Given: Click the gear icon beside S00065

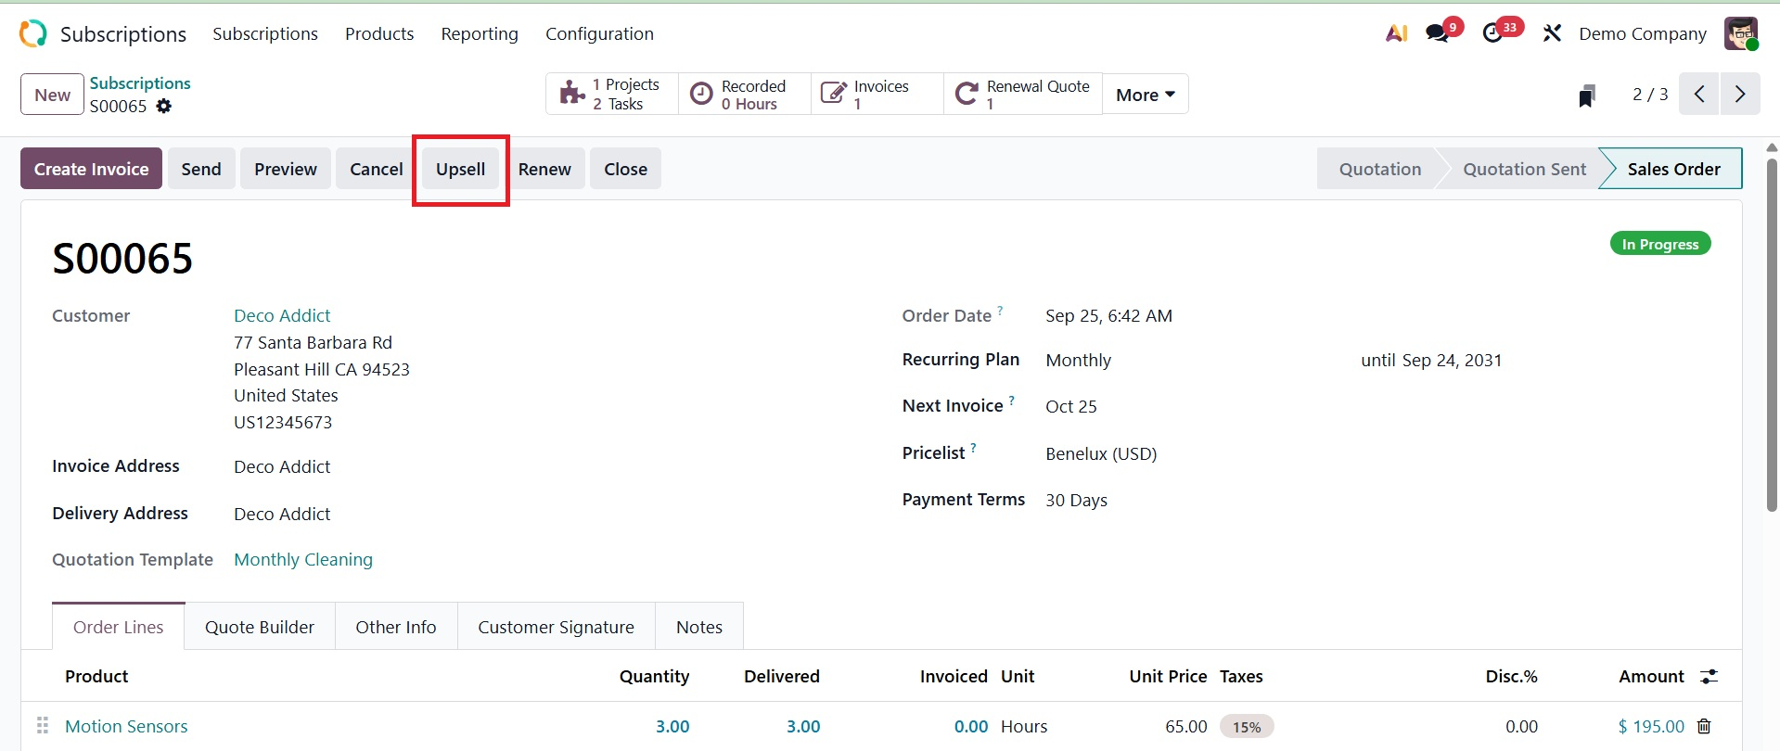Looking at the screenshot, I should tap(164, 107).
